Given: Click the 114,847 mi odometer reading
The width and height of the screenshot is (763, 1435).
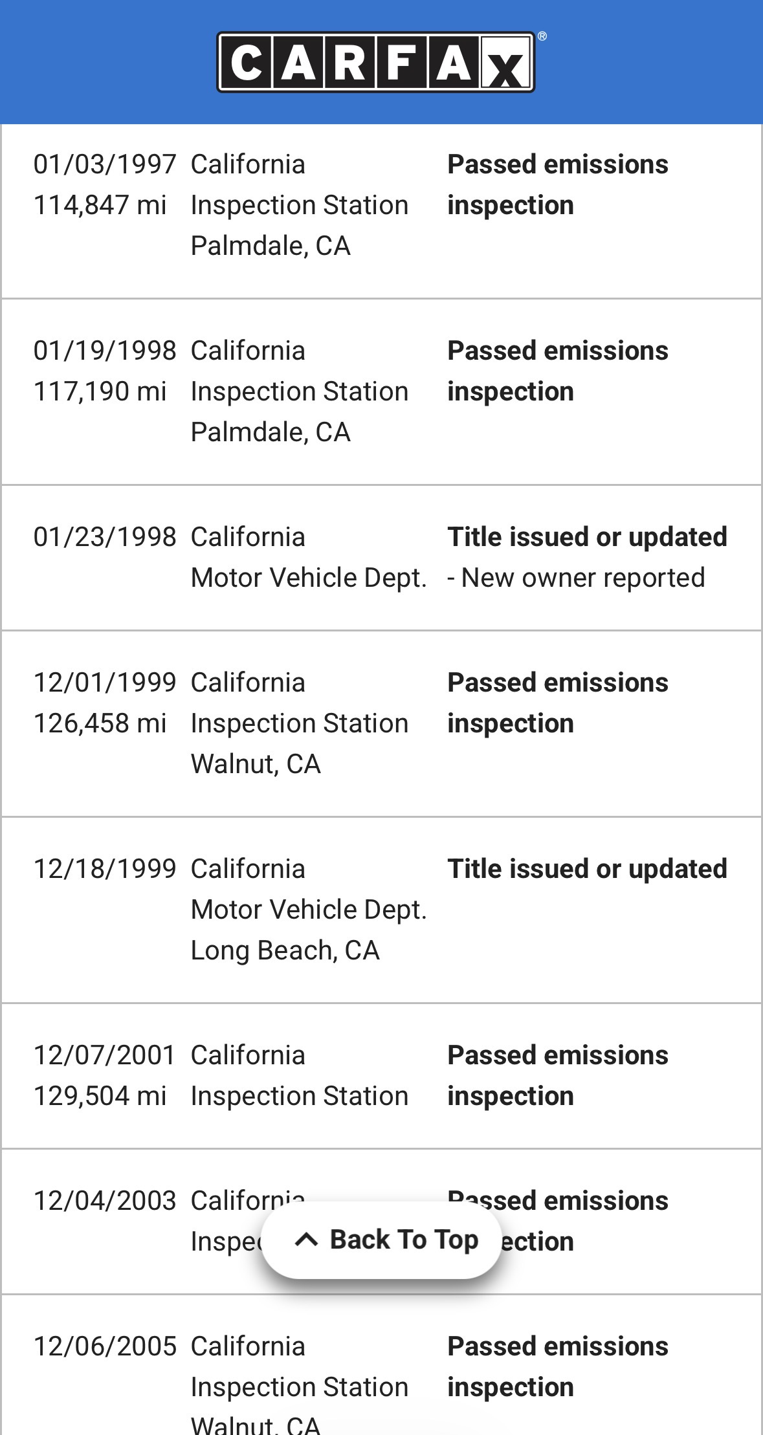Looking at the screenshot, I should pos(100,205).
